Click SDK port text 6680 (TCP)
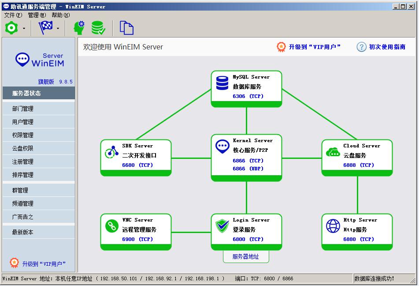419x286 pixels. pyautogui.click(x=137, y=165)
